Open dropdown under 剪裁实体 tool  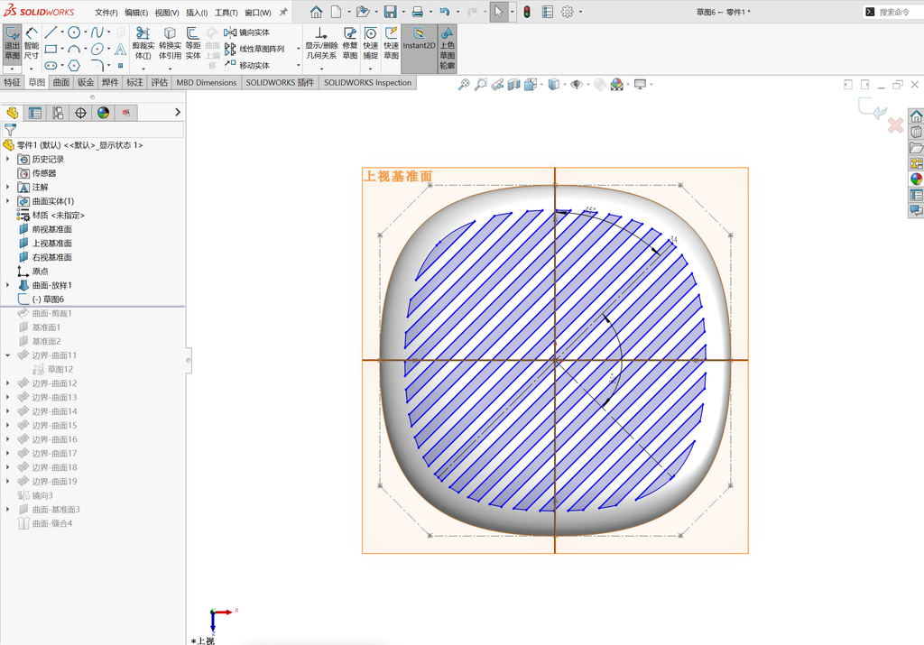[x=143, y=69]
